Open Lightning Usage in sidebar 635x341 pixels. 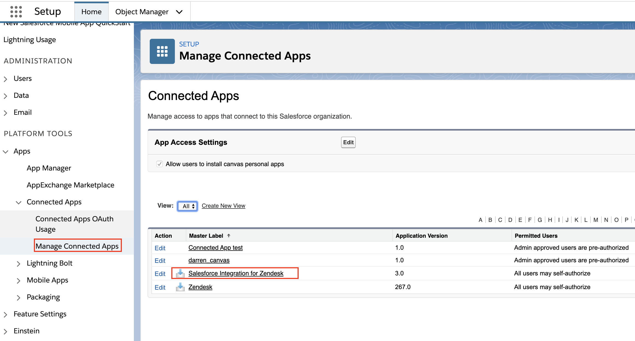pyautogui.click(x=30, y=40)
